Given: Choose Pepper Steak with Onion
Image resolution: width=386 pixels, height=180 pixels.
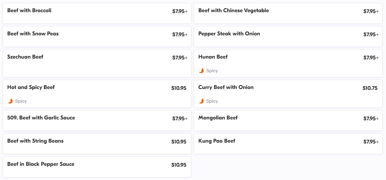Looking at the screenshot, I should (229, 34).
